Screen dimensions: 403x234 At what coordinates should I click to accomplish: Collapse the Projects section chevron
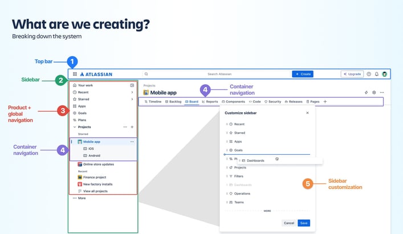[x=75, y=127]
